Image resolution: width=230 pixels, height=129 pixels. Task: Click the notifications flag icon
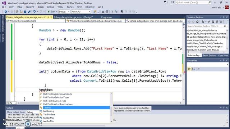(166, 3)
